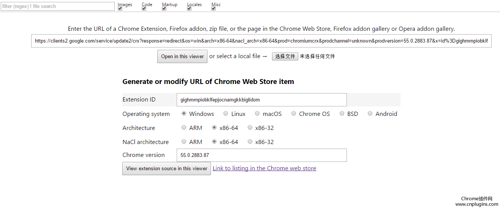Click the Chrome version input field

[x=261, y=155]
